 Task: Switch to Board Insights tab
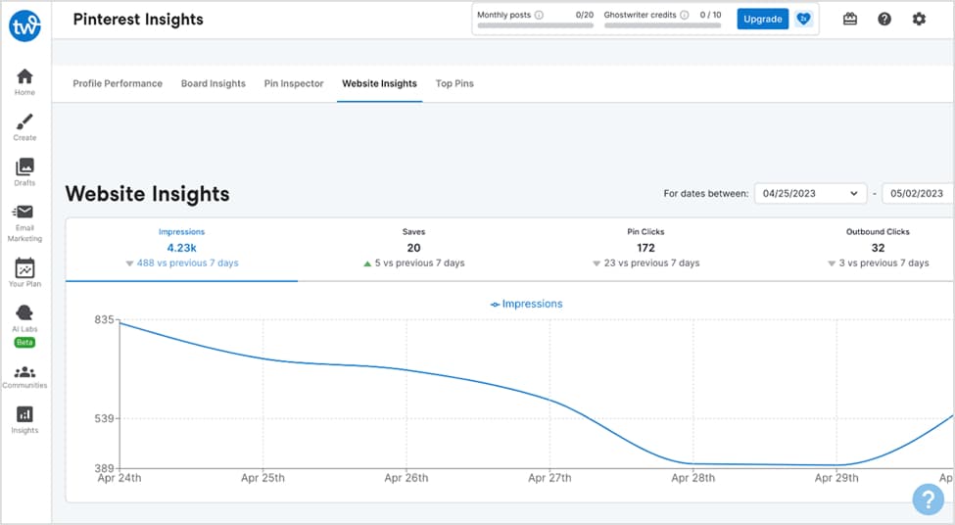click(x=214, y=83)
